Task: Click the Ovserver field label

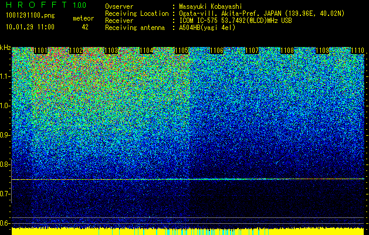Action: pyautogui.click(x=119, y=6)
